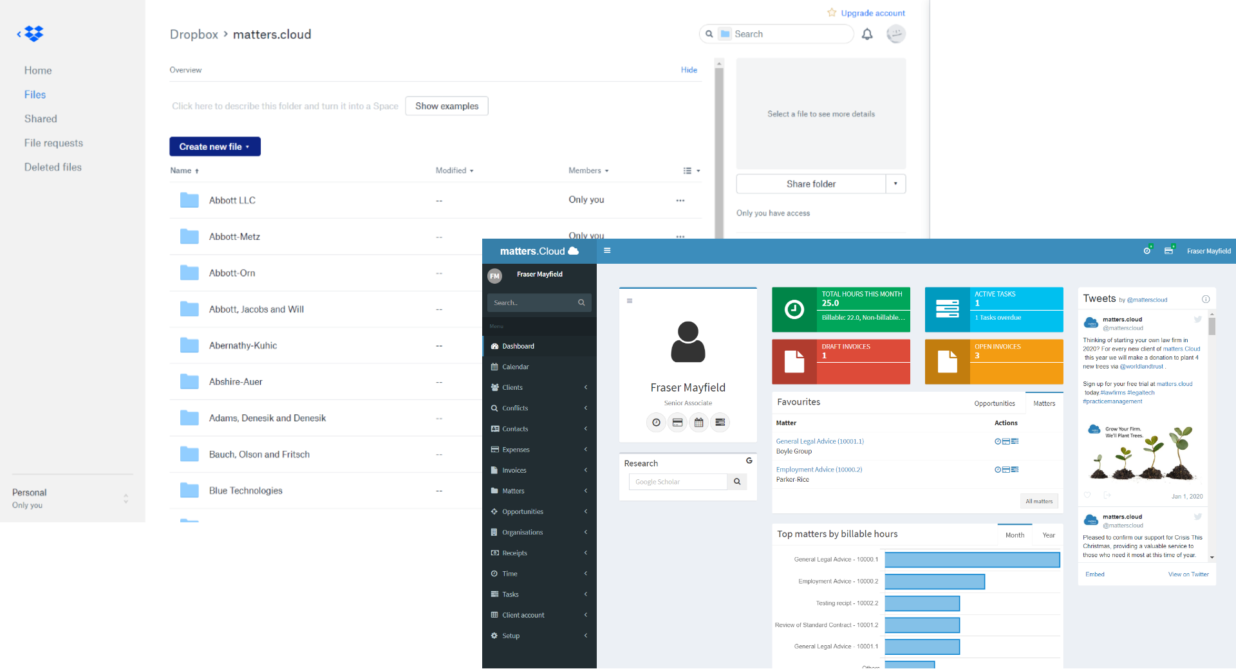Click the Dropbox search field
This screenshot has height=669, width=1236.
776,34
